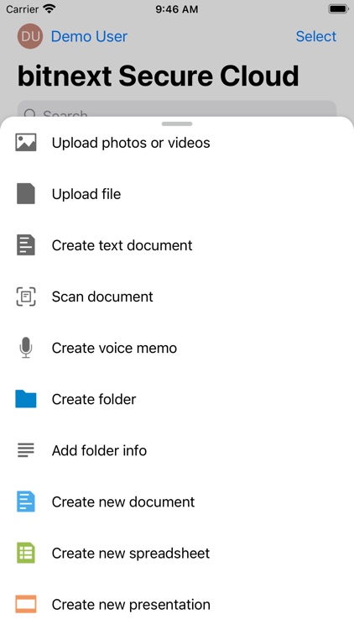Pick Create folder entry
This screenshot has width=354, height=630.
(94, 399)
